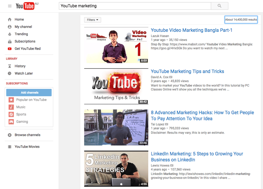Click the '107,560 views' text
The image size is (263, 189).
(x=180, y=170)
